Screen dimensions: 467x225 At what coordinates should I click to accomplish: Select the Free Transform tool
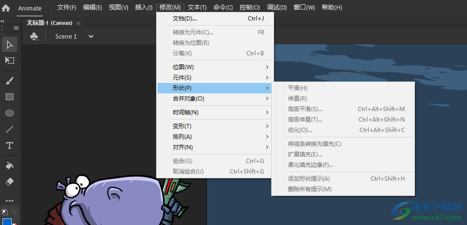click(10, 61)
